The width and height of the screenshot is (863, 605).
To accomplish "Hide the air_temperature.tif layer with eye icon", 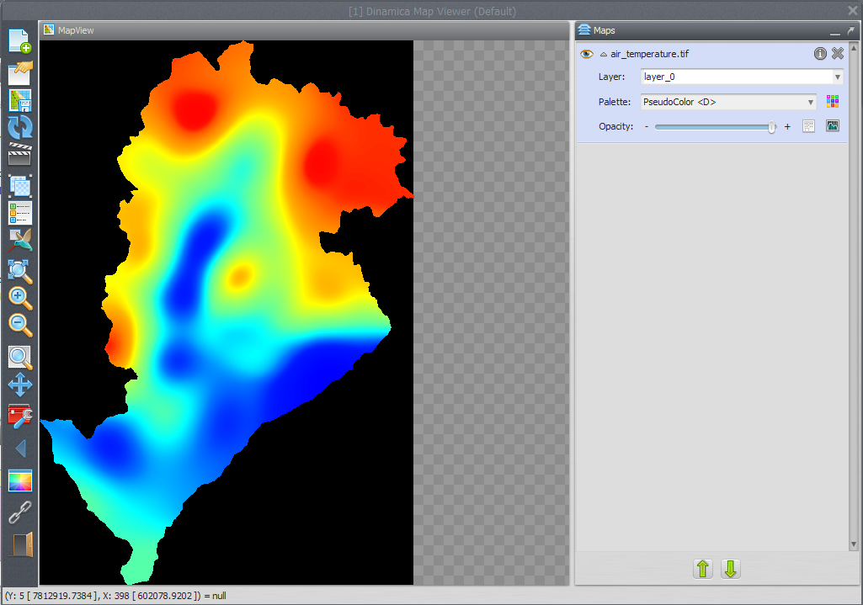I will (x=587, y=54).
